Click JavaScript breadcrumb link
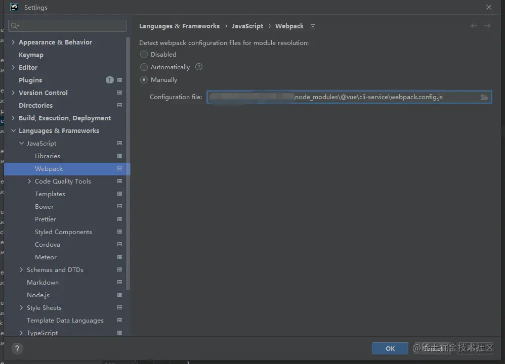This screenshot has height=364, width=505. click(x=247, y=26)
